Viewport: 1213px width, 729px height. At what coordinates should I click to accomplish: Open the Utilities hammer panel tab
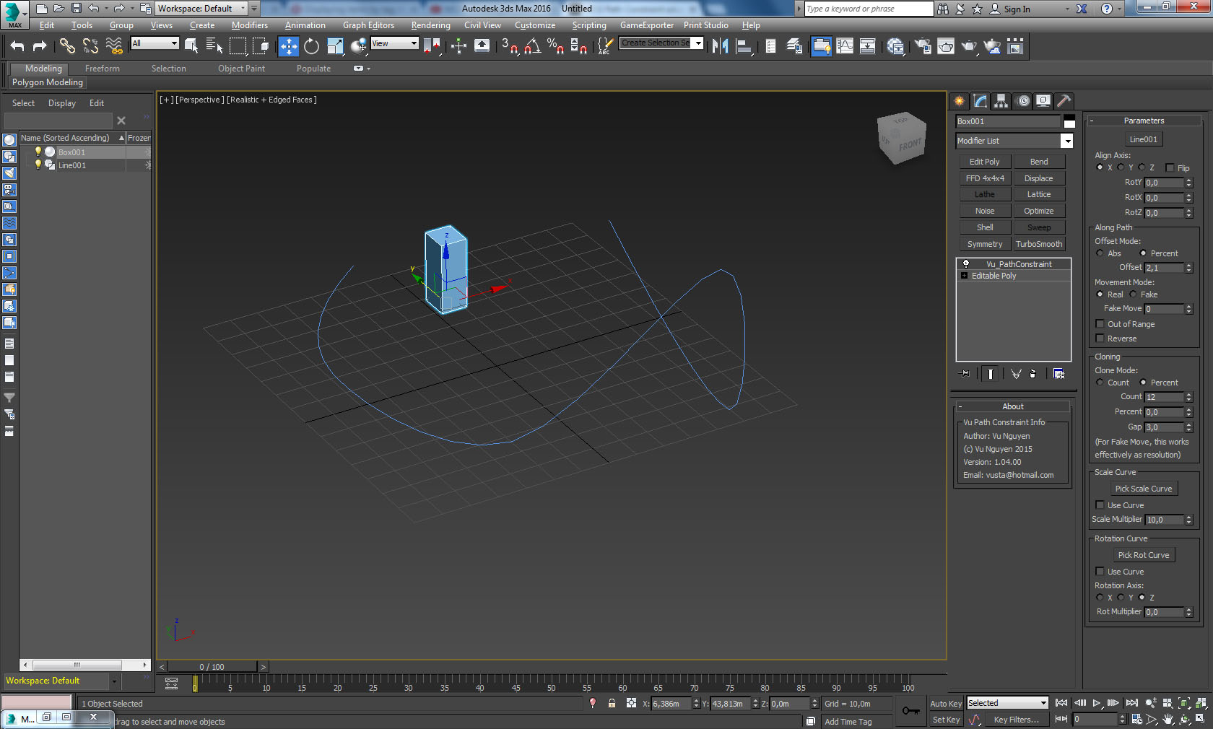[1064, 101]
